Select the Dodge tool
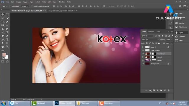The height and width of the screenshot is (106, 189). [7, 36]
